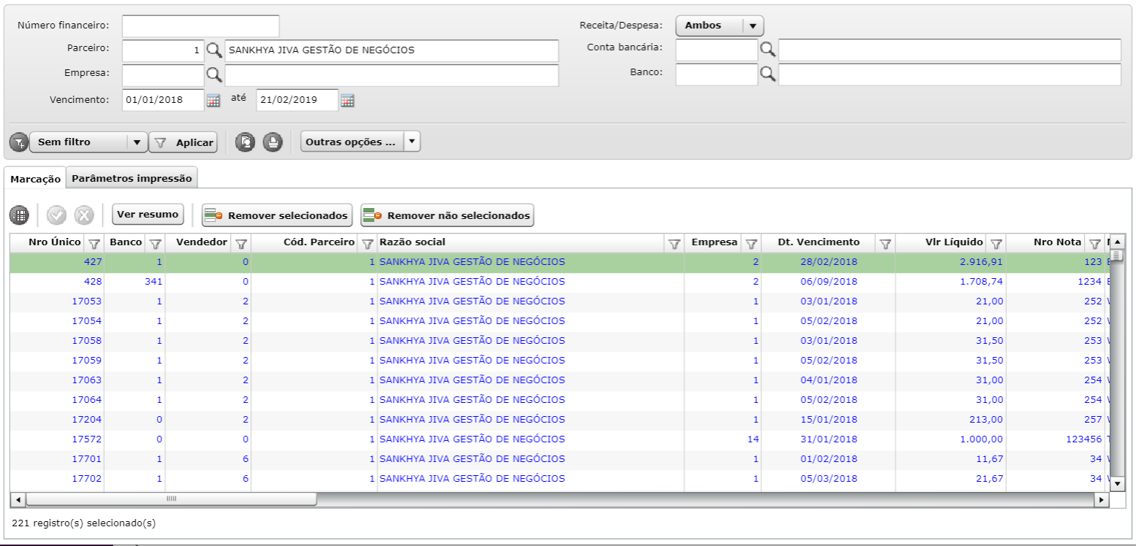
Task: Filter the Cód. Parceiro column
Action: (368, 244)
